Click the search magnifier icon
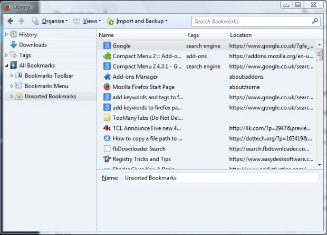The width and height of the screenshot is (327, 235). click(315, 21)
